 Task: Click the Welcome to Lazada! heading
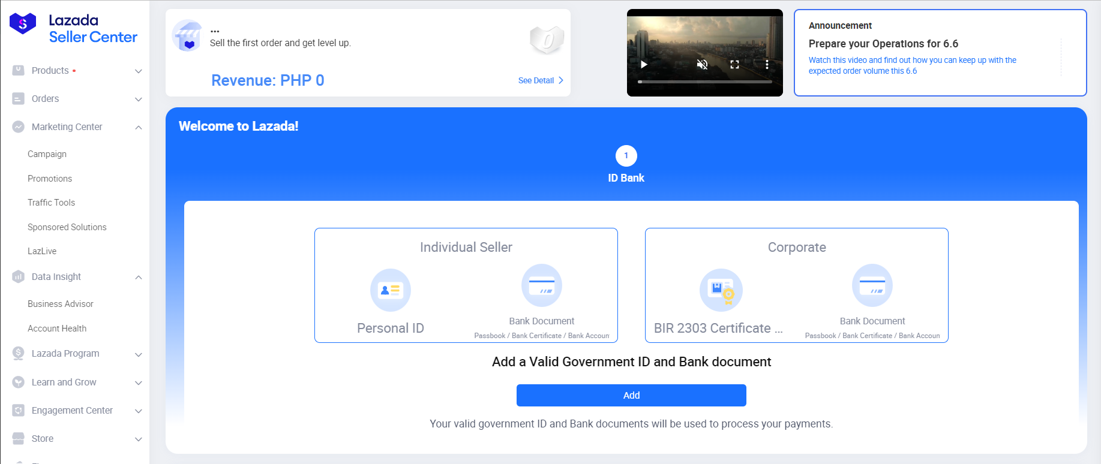[238, 126]
